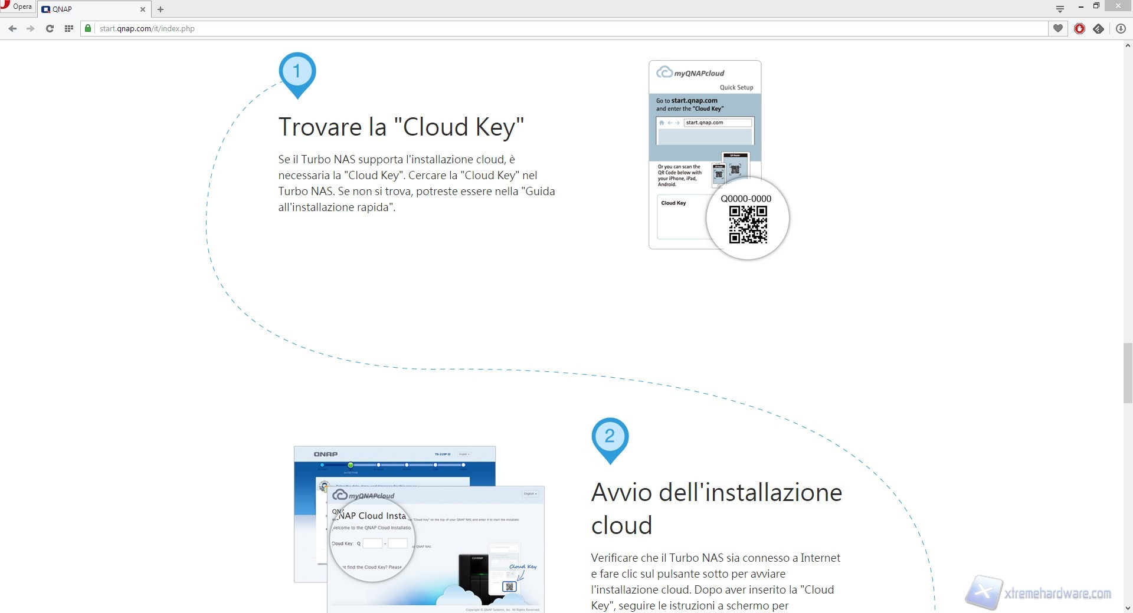Expand the tab menu dropdown
The height and width of the screenshot is (613, 1133).
click(1060, 9)
